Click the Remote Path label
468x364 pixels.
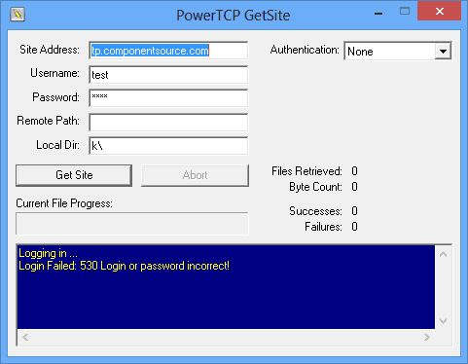[48, 121]
